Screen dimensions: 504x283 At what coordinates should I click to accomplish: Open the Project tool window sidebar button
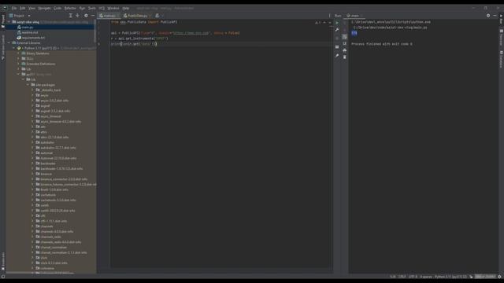click(3, 21)
